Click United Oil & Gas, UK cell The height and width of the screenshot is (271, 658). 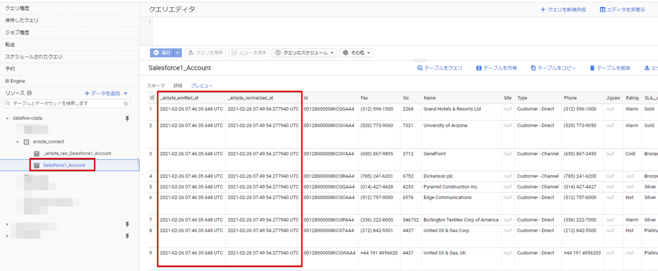tap(445, 252)
